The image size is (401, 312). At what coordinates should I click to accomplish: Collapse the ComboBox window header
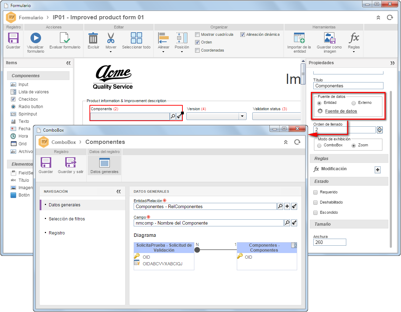tap(286, 142)
